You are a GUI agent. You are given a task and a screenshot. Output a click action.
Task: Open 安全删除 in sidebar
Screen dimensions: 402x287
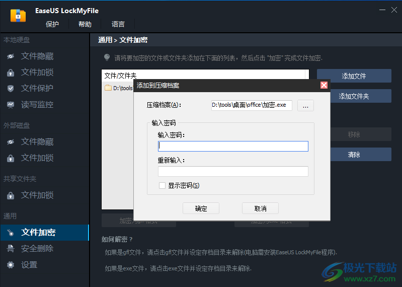click(45, 248)
